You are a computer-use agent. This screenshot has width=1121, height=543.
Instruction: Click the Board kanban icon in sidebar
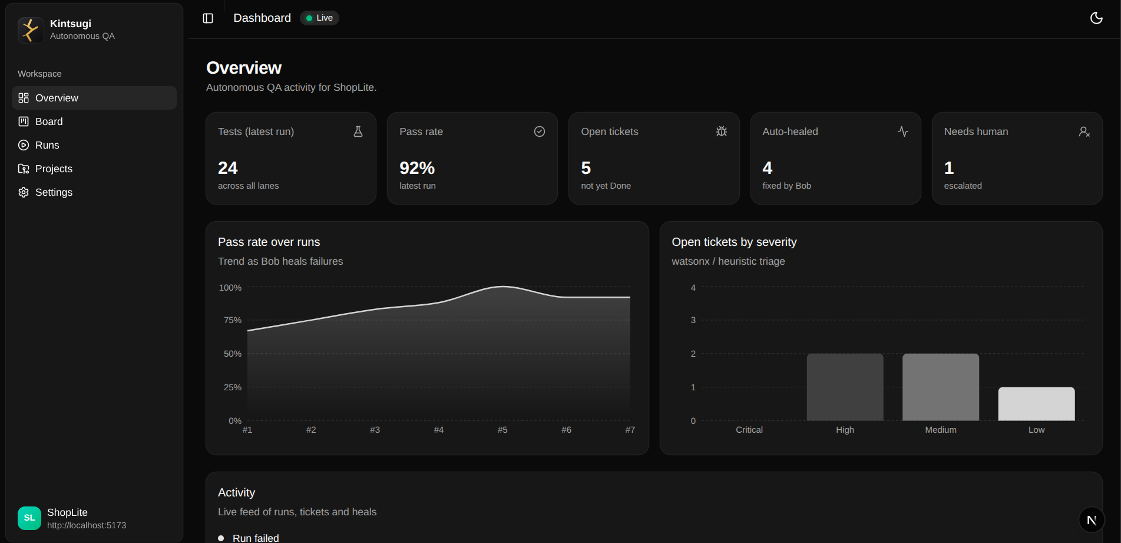[x=24, y=121]
